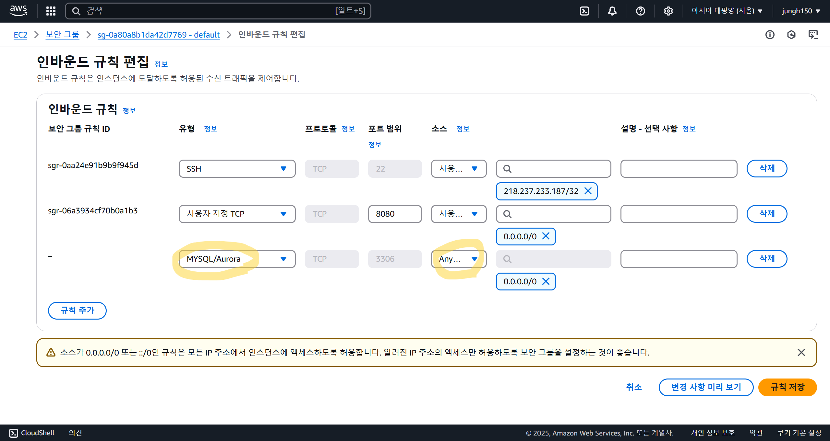The image size is (830, 441).
Task: Click 규칙 추가 to add rule
Action: tap(77, 311)
